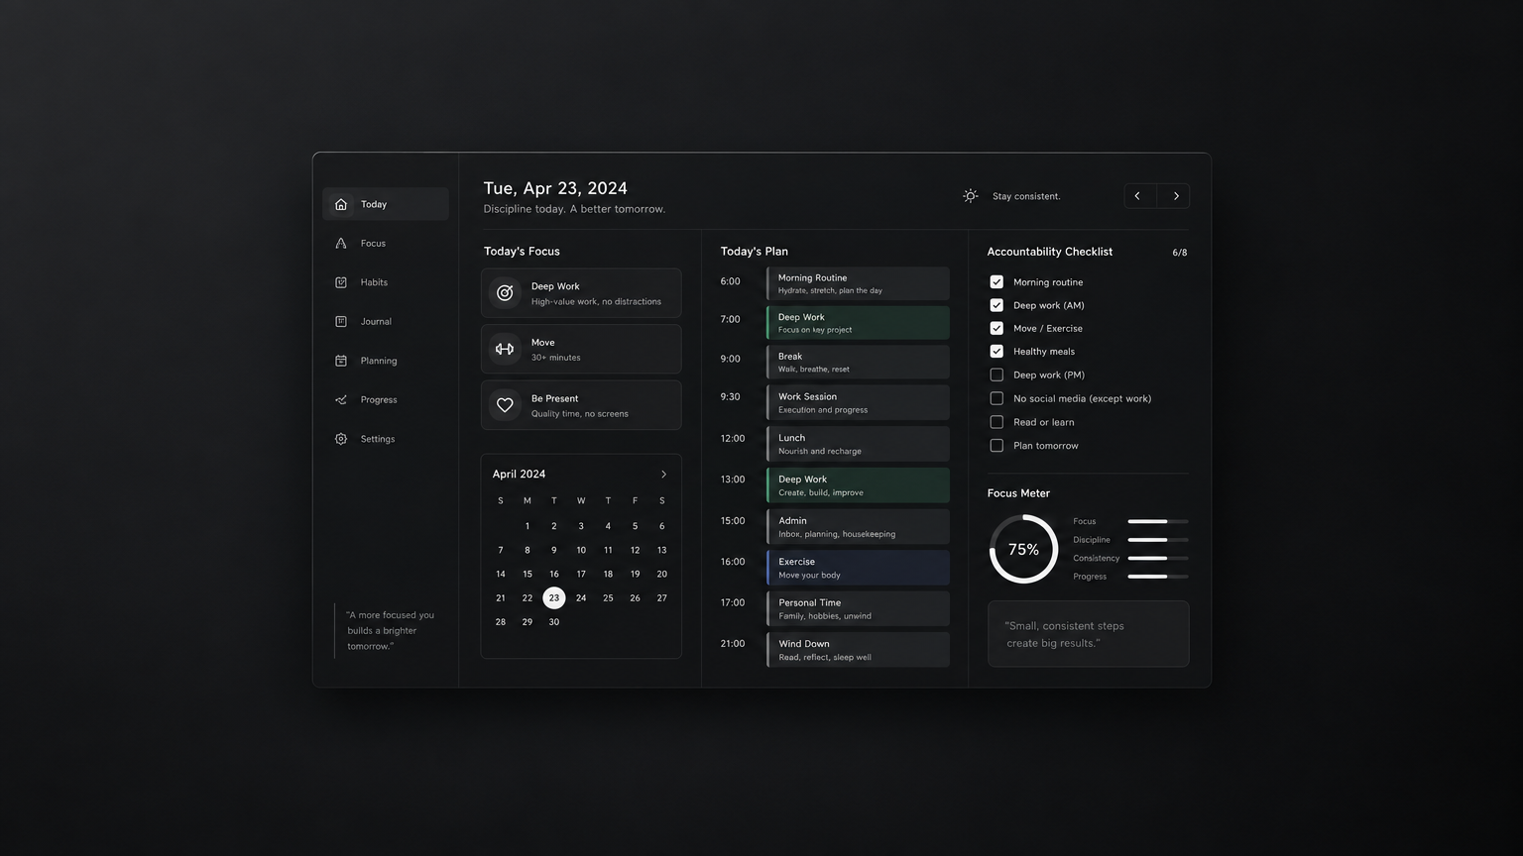
Task: Uncheck the Deep work (AM) checkbox
Action: point(996,305)
